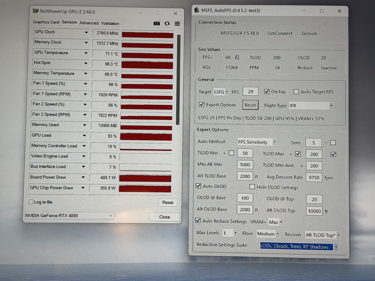Open GPU Clock sensor dropdown arrow
Image resolution: width=375 pixels, height=281 pixels.
(x=86, y=32)
